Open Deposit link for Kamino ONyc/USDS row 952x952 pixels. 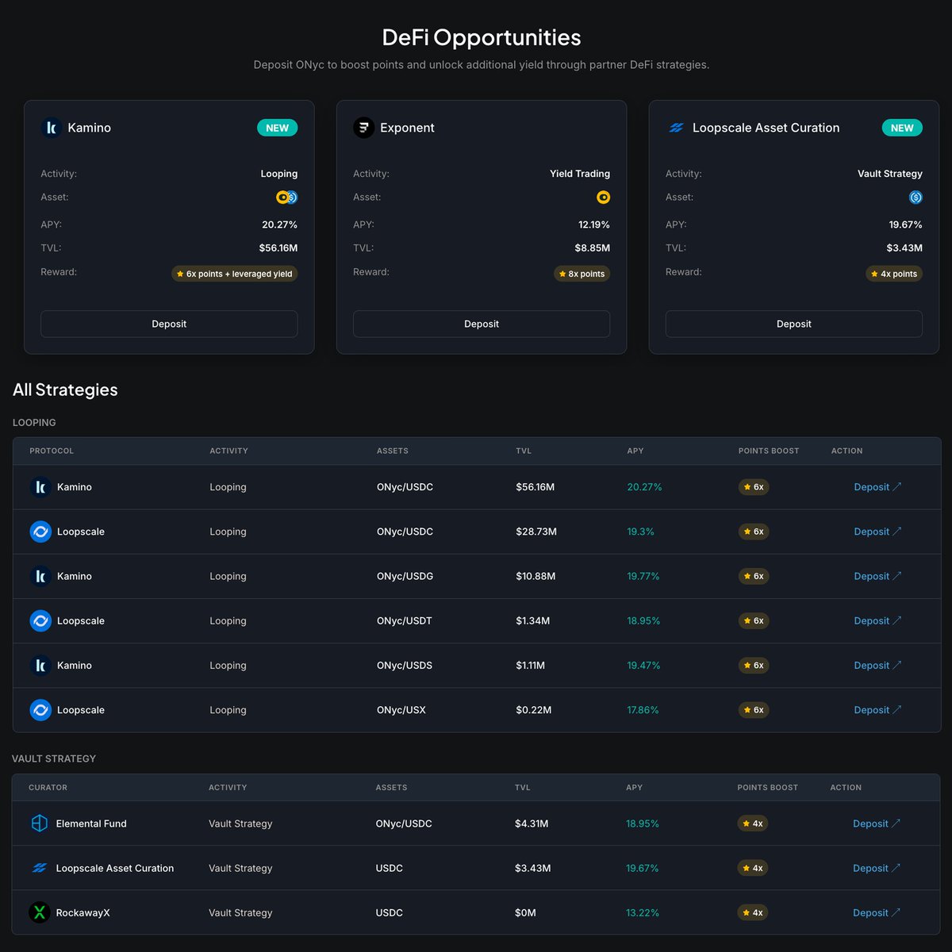(877, 665)
